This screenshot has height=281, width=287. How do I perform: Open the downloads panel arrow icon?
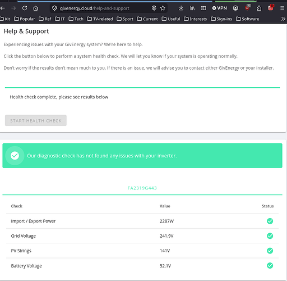[181, 8]
